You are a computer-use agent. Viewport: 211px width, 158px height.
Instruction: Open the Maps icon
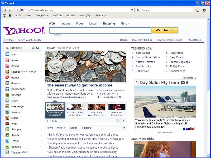7,101
